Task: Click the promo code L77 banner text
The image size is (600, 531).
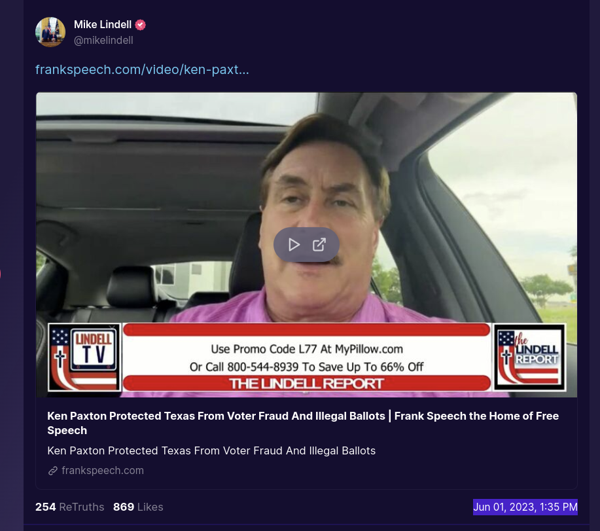Action: 306,358
